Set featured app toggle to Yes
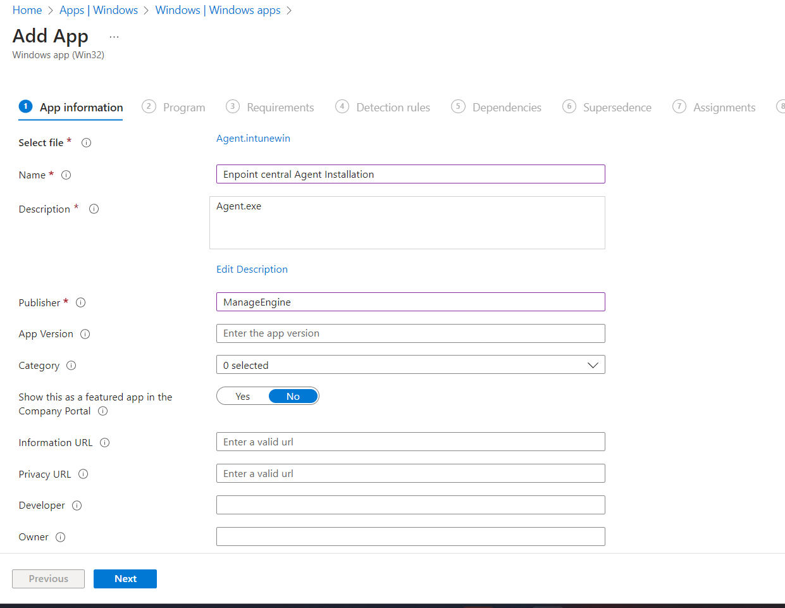This screenshot has width=785, height=608. (x=243, y=397)
